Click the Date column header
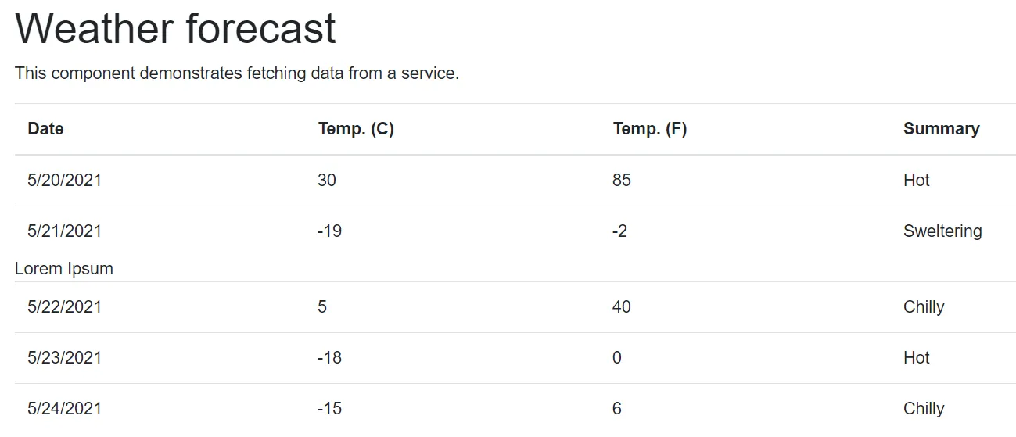 pyautogui.click(x=45, y=129)
